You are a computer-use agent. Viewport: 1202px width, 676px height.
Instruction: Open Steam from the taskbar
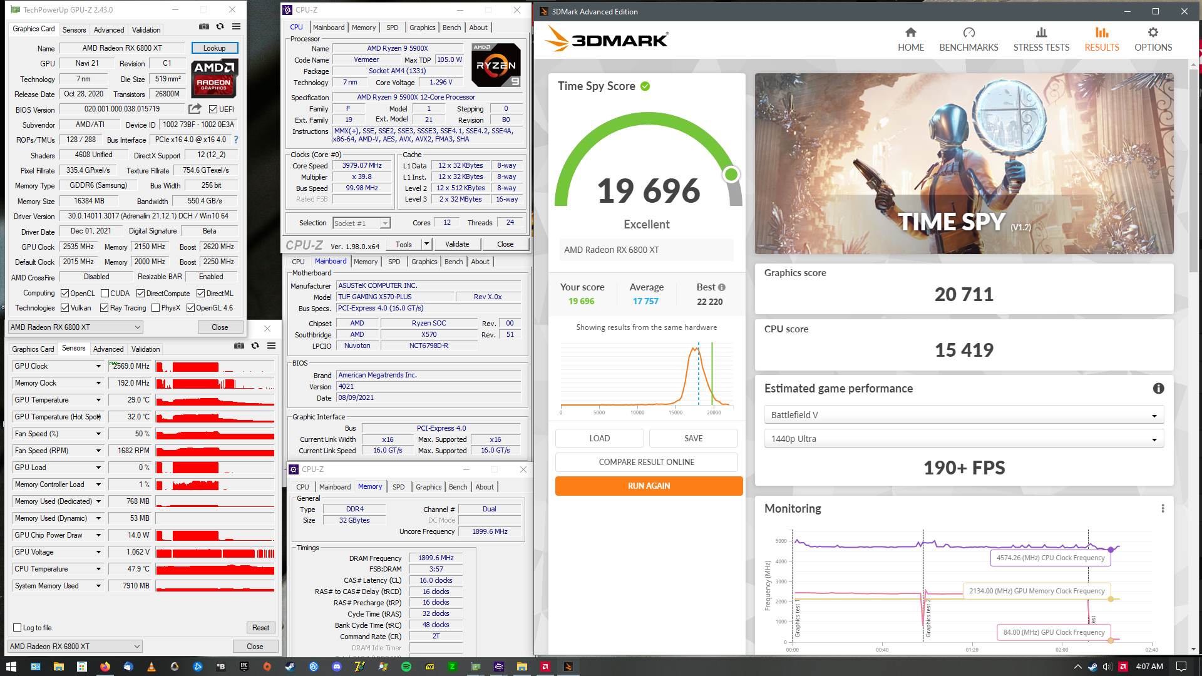coord(290,667)
